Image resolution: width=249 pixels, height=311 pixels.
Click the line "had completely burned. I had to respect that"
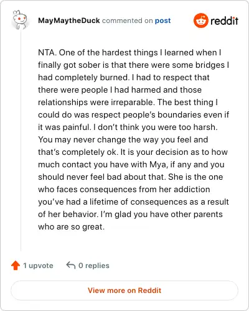click(x=124, y=78)
